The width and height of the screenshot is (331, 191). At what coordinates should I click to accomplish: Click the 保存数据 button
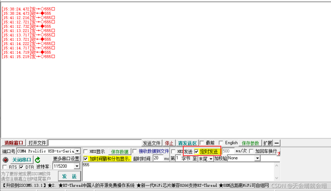pos(120,151)
